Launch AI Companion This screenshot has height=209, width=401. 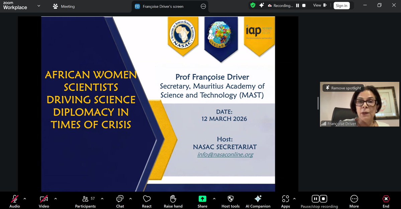tap(258, 200)
